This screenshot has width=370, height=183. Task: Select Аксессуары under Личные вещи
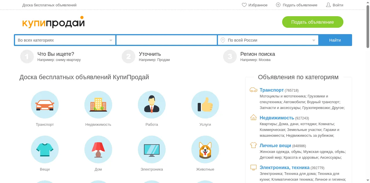tap(330, 157)
